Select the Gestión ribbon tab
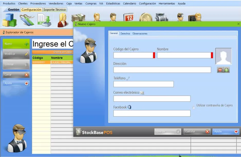Screen dimensions: 241x157 pyautogui.click(x=14, y=9)
